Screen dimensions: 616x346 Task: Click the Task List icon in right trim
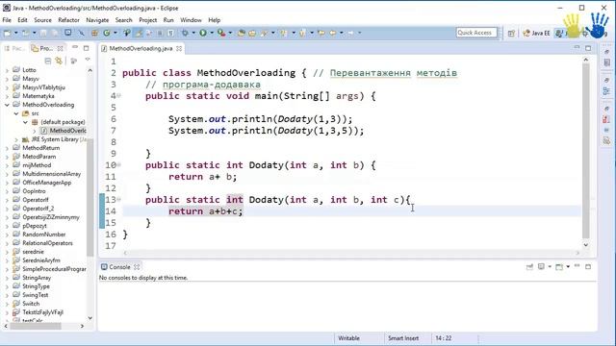coord(607,62)
